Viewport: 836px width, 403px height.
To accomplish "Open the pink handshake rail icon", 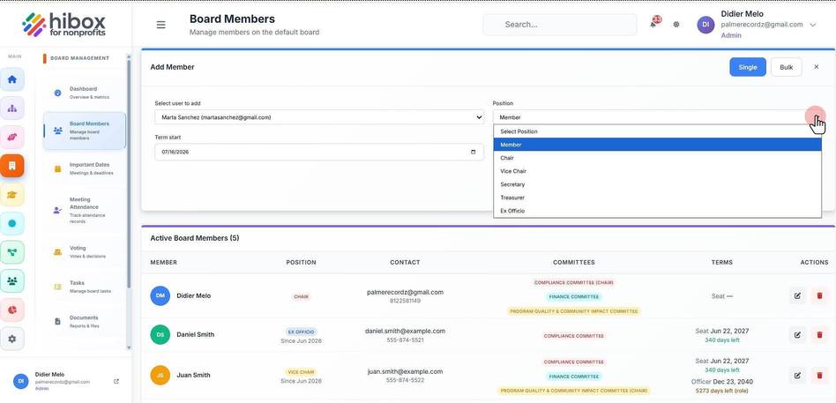I will (12, 137).
